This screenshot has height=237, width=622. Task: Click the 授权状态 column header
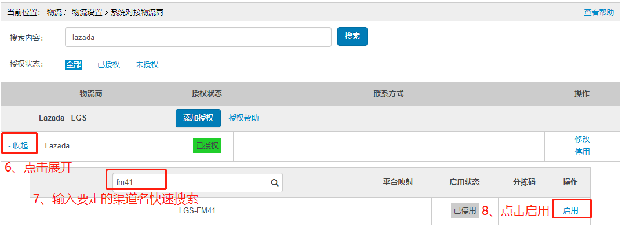[x=207, y=94]
